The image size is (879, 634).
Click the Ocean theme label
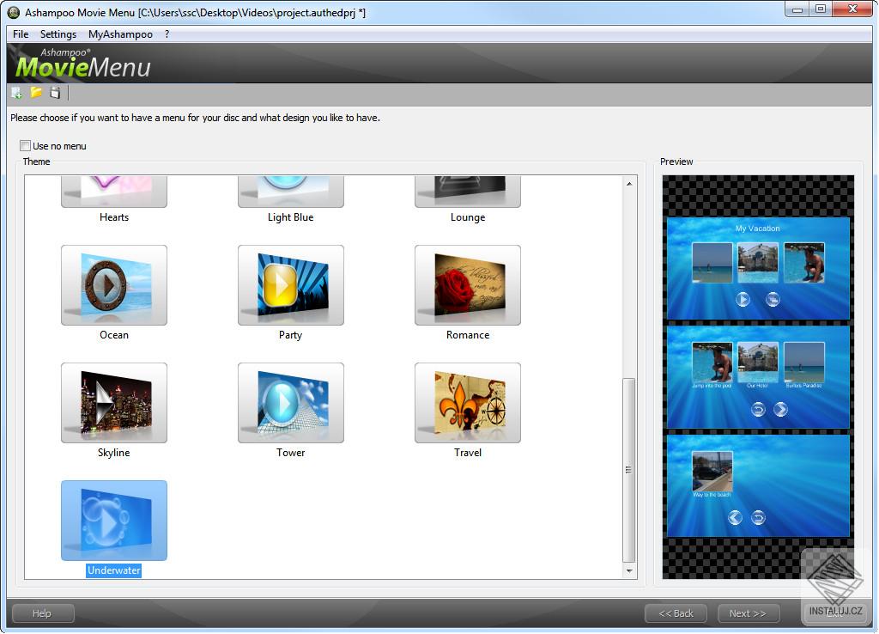(x=114, y=335)
